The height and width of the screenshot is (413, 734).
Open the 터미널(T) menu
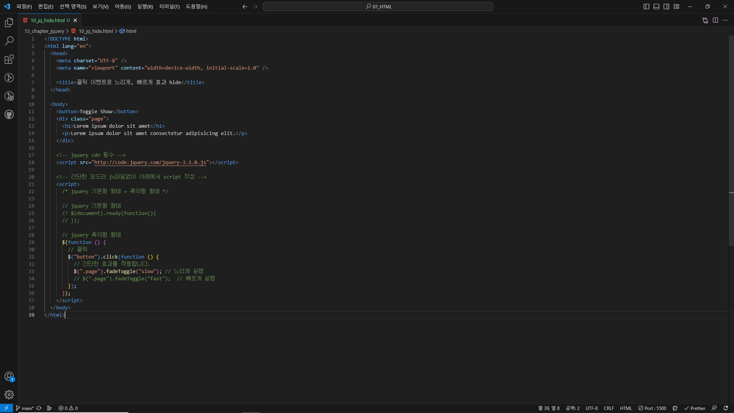tap(169, 7)
